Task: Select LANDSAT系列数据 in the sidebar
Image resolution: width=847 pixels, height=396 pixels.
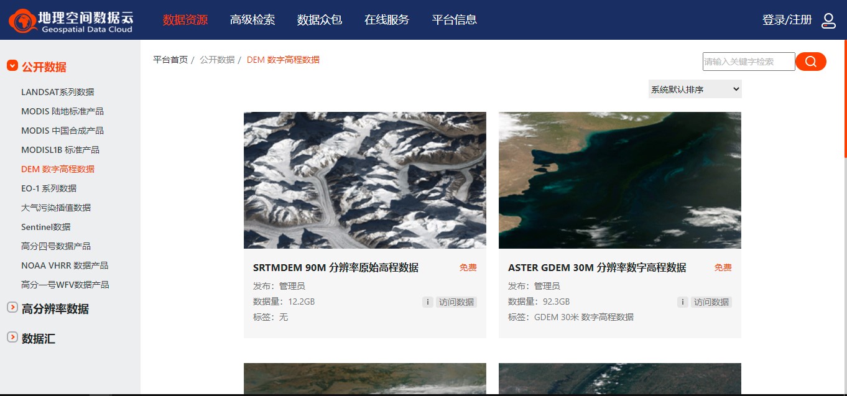Action: (57, 91)
